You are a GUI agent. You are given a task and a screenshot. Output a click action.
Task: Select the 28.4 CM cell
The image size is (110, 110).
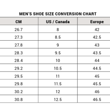click(x=18, y=61)
